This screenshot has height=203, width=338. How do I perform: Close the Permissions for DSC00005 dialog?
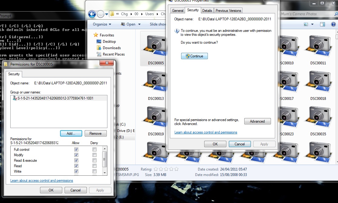[x=107, y=63]
